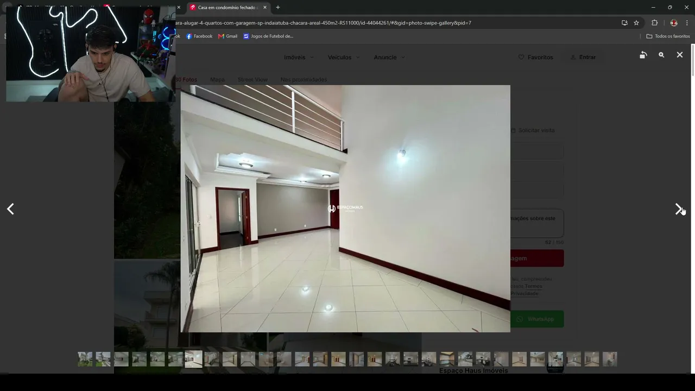
Task: Bookmark this page with the star icon
Action: [636, 23]
